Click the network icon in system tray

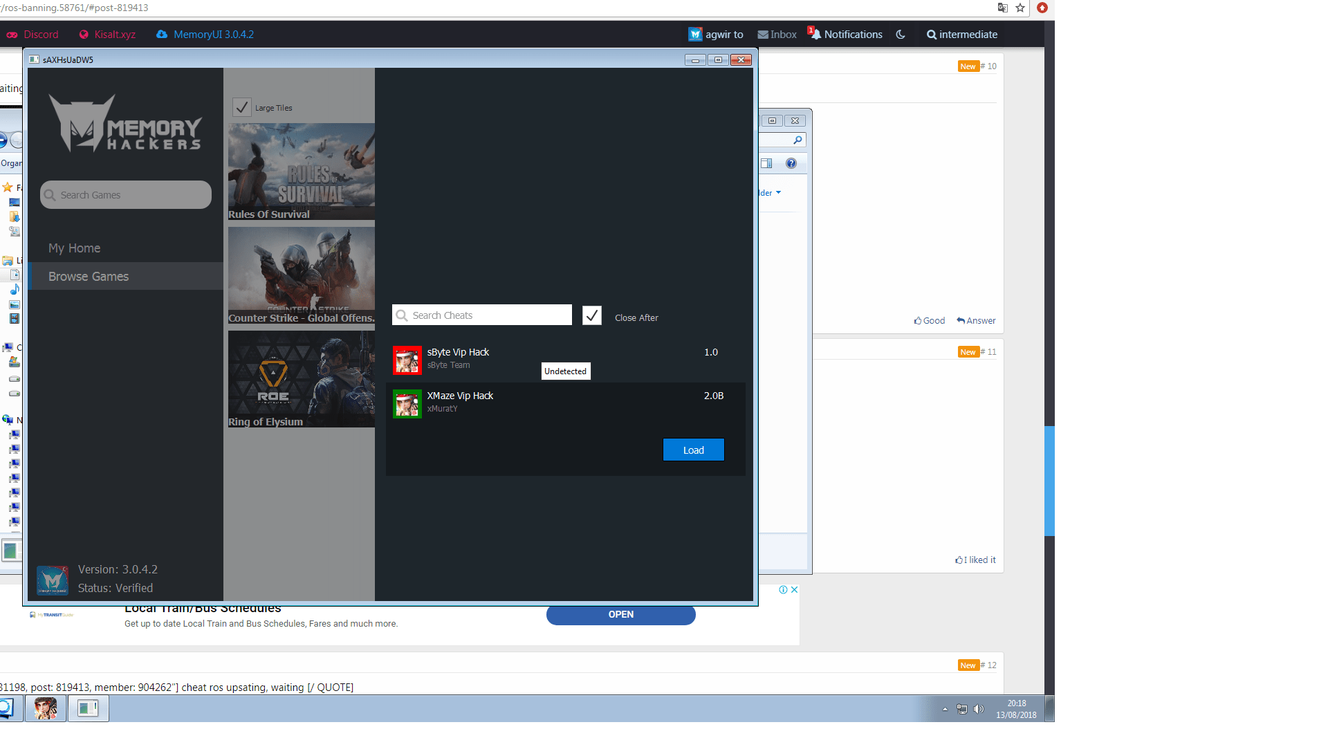(962, 709)
